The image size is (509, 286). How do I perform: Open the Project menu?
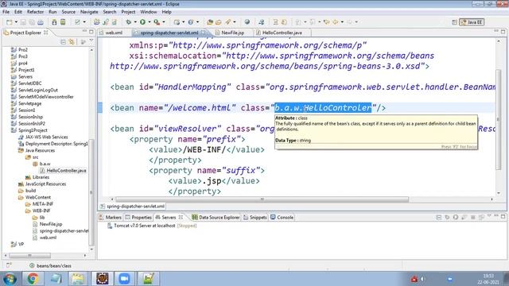coord(128,12)
